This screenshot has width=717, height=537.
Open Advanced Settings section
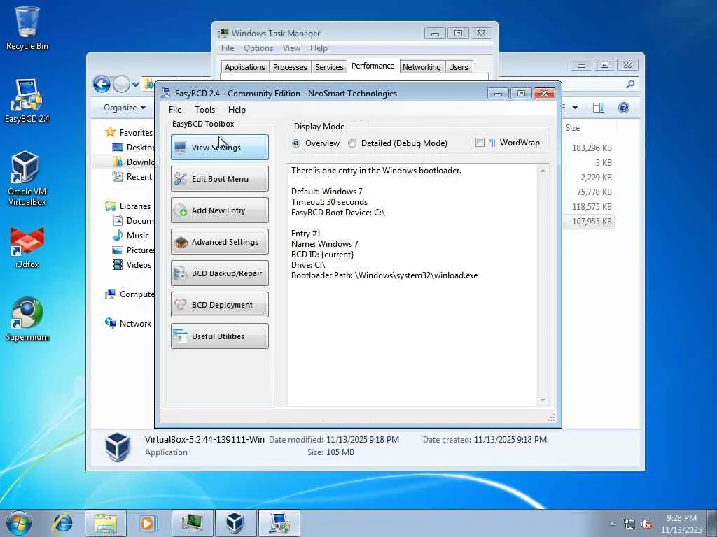(219, 241)
